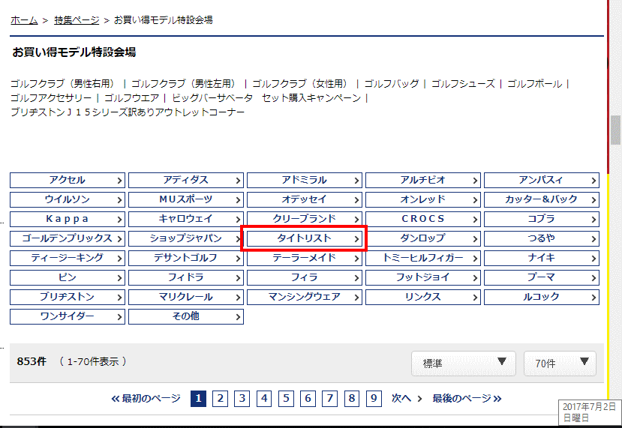
Task: Select the キャロウェイ brand button
Action: [186, 219]
